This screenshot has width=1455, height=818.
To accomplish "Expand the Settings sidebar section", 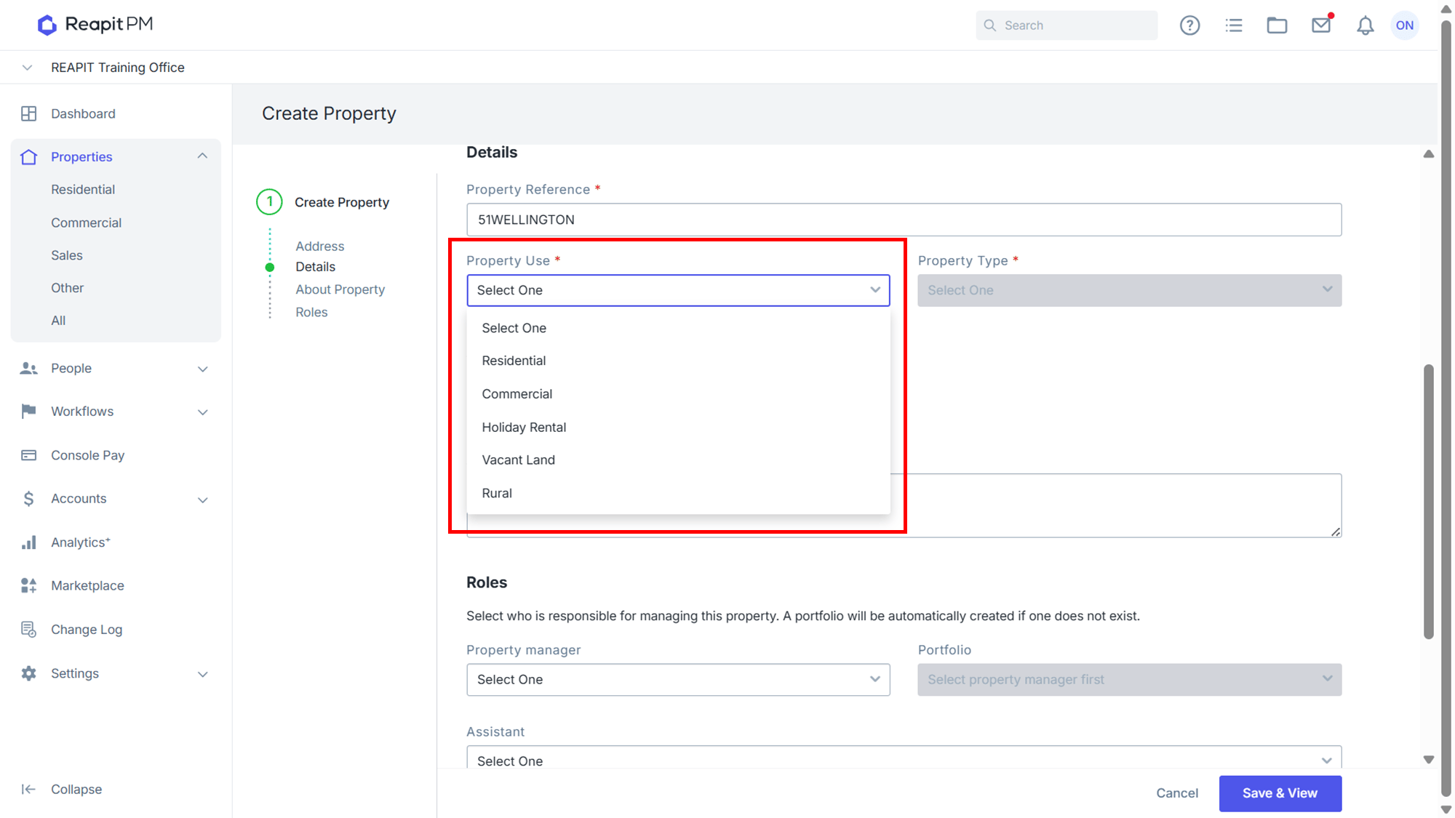I will pyautogui.click(x=202, y=674).
